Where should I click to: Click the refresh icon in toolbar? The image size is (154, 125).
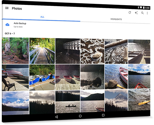coord(130,13)
